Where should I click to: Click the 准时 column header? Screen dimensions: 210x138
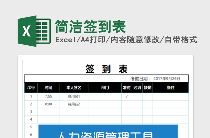tap(127, 88)
